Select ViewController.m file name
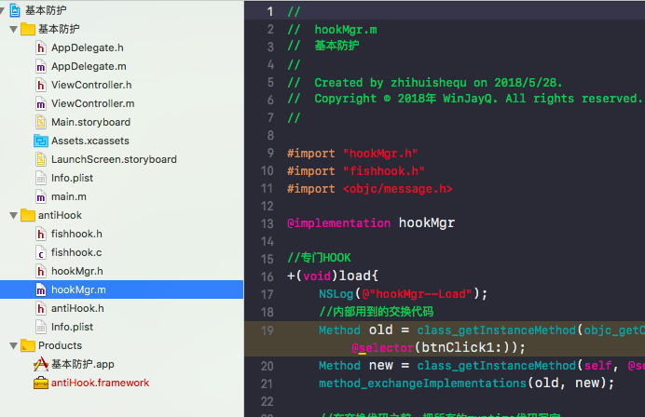The image size is (645, 417). [92, 104]
